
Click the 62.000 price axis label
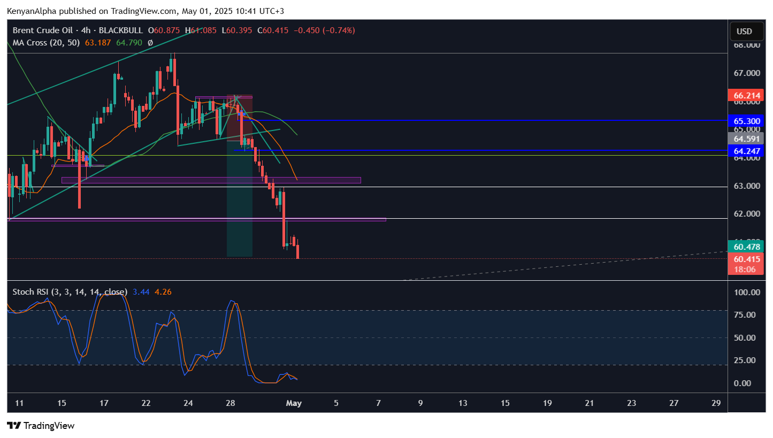click(747, 214)
